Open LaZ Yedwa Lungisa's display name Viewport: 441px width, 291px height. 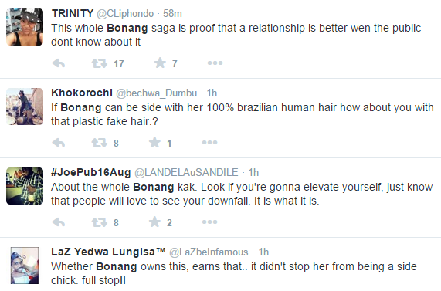pos(108,252)
